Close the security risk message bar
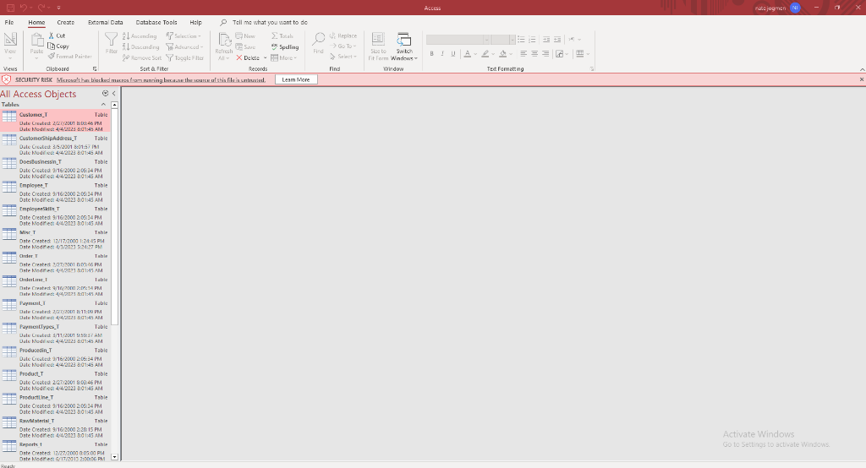The width and height of the screenshot is (866, 468). [861, 79]
